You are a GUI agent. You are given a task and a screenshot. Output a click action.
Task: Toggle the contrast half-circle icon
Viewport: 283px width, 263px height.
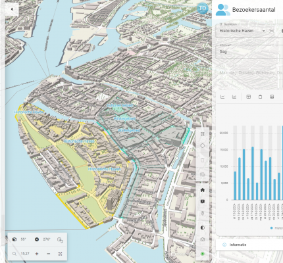click(203, 227)
